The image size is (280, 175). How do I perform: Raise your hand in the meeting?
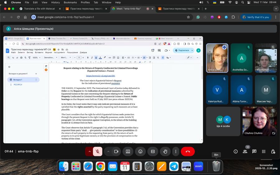(x=165, y=151)
